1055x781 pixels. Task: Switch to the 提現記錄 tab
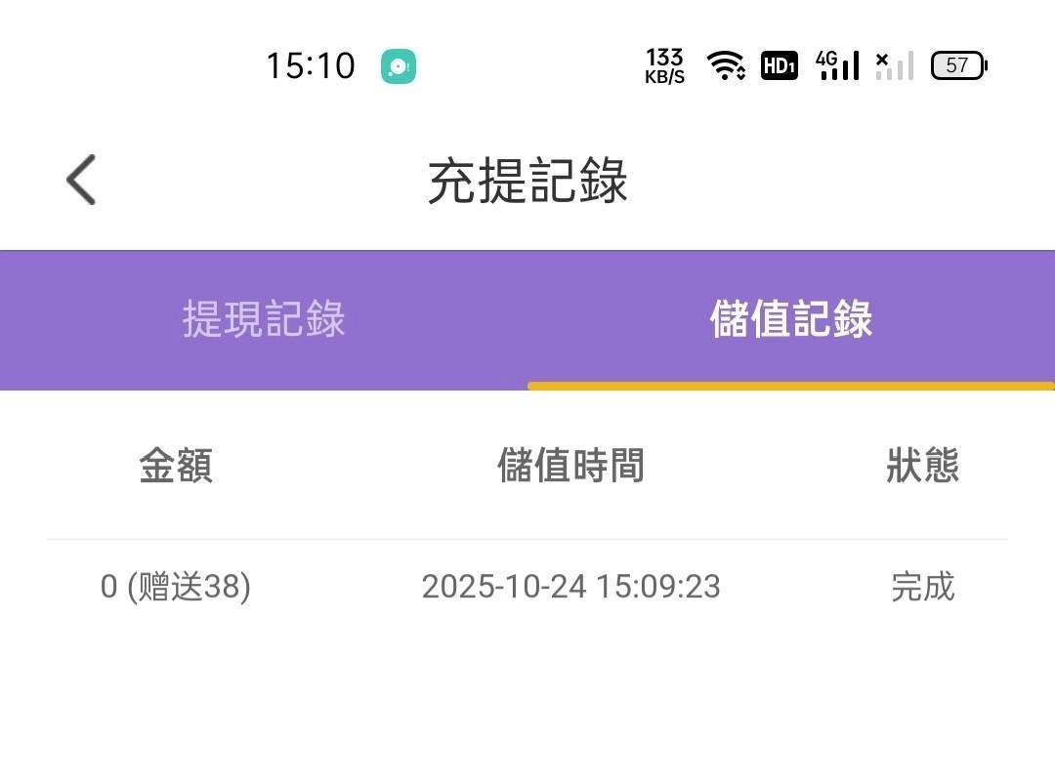pyautogui.click(x=264, y=319)
